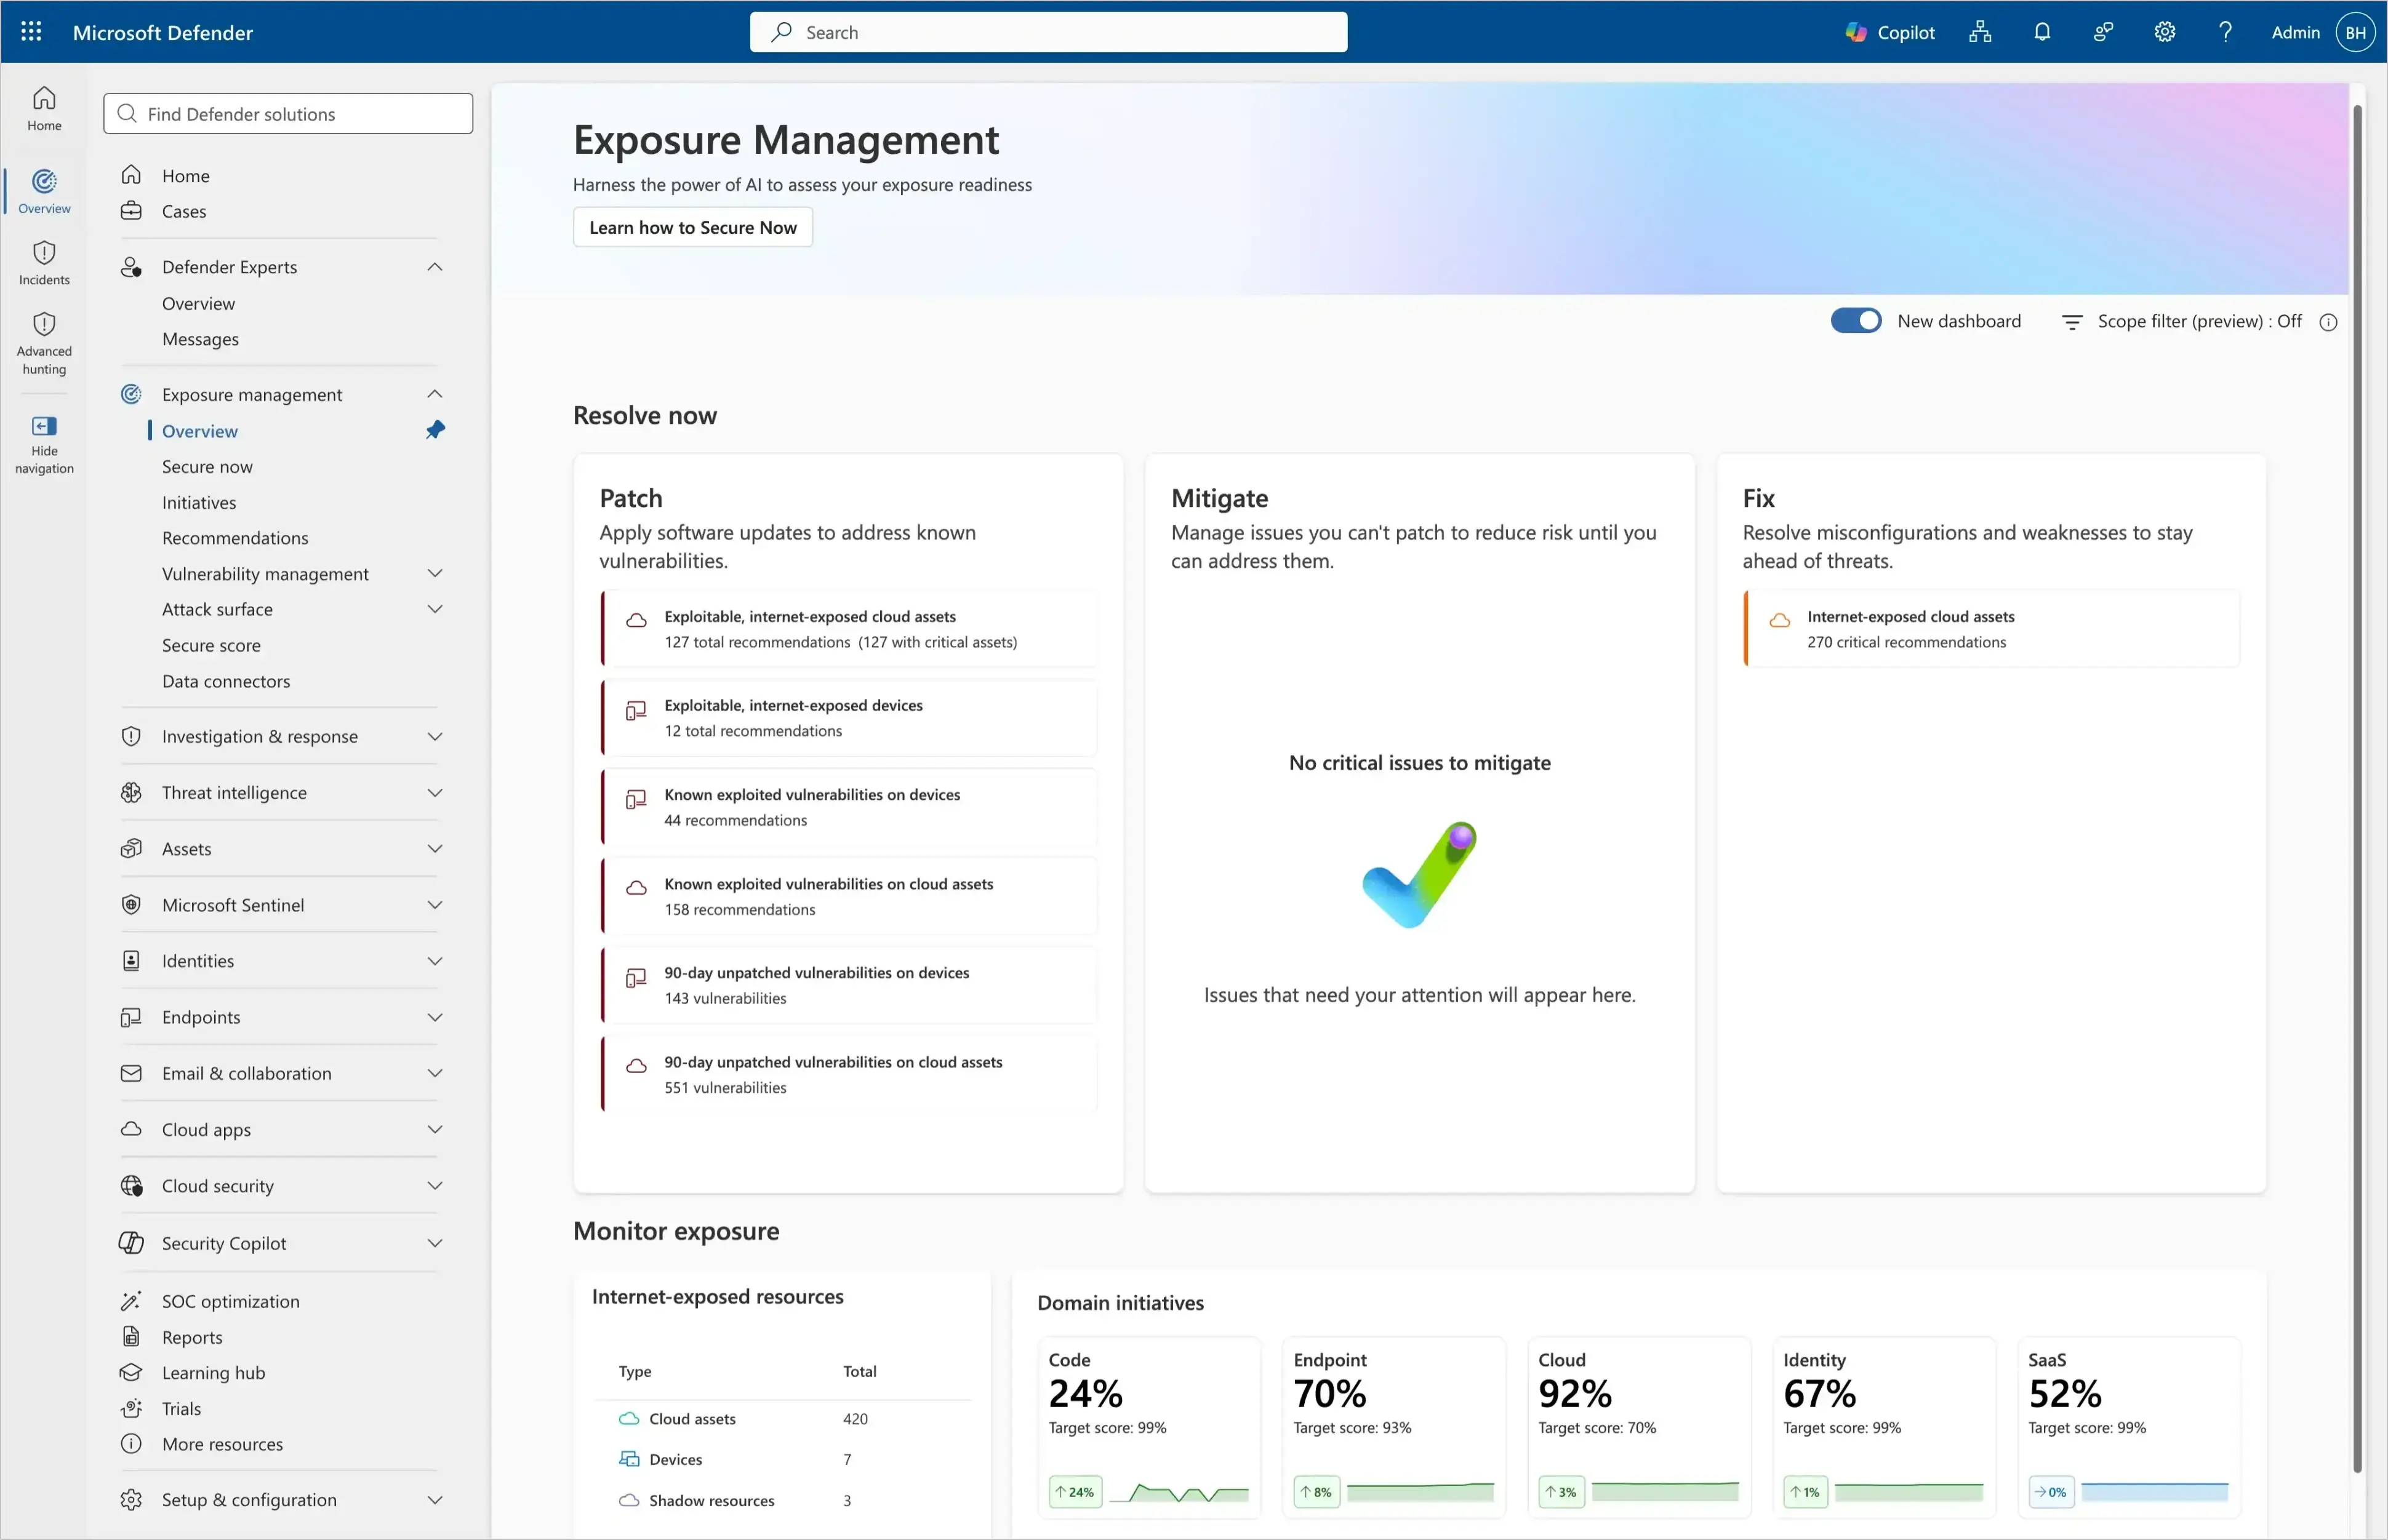The image size is (2388, 1540).
Task: Click the Trials icon in sidebar
Action: pos(131,1408)
